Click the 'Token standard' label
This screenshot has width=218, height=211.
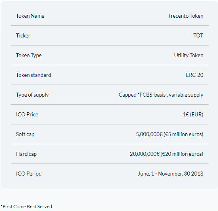(x=34, y=75)
